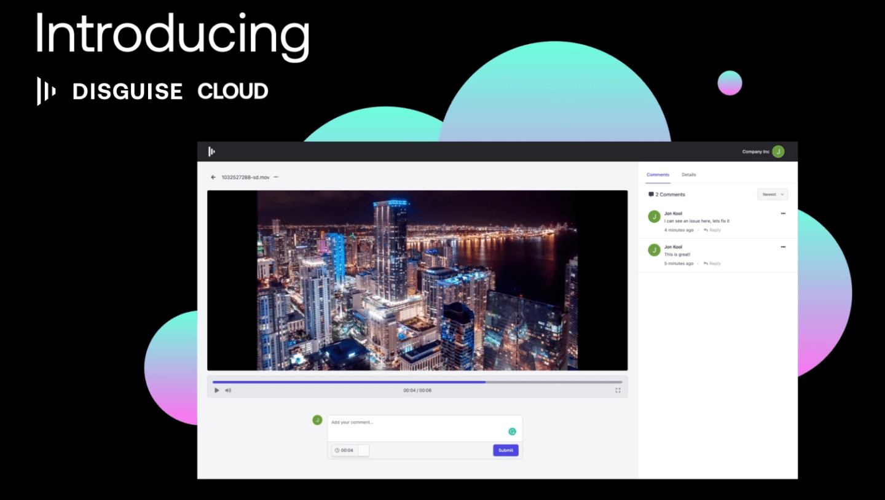
Task: Click the J avatar beside the comment box
Action: coord(317,420)
